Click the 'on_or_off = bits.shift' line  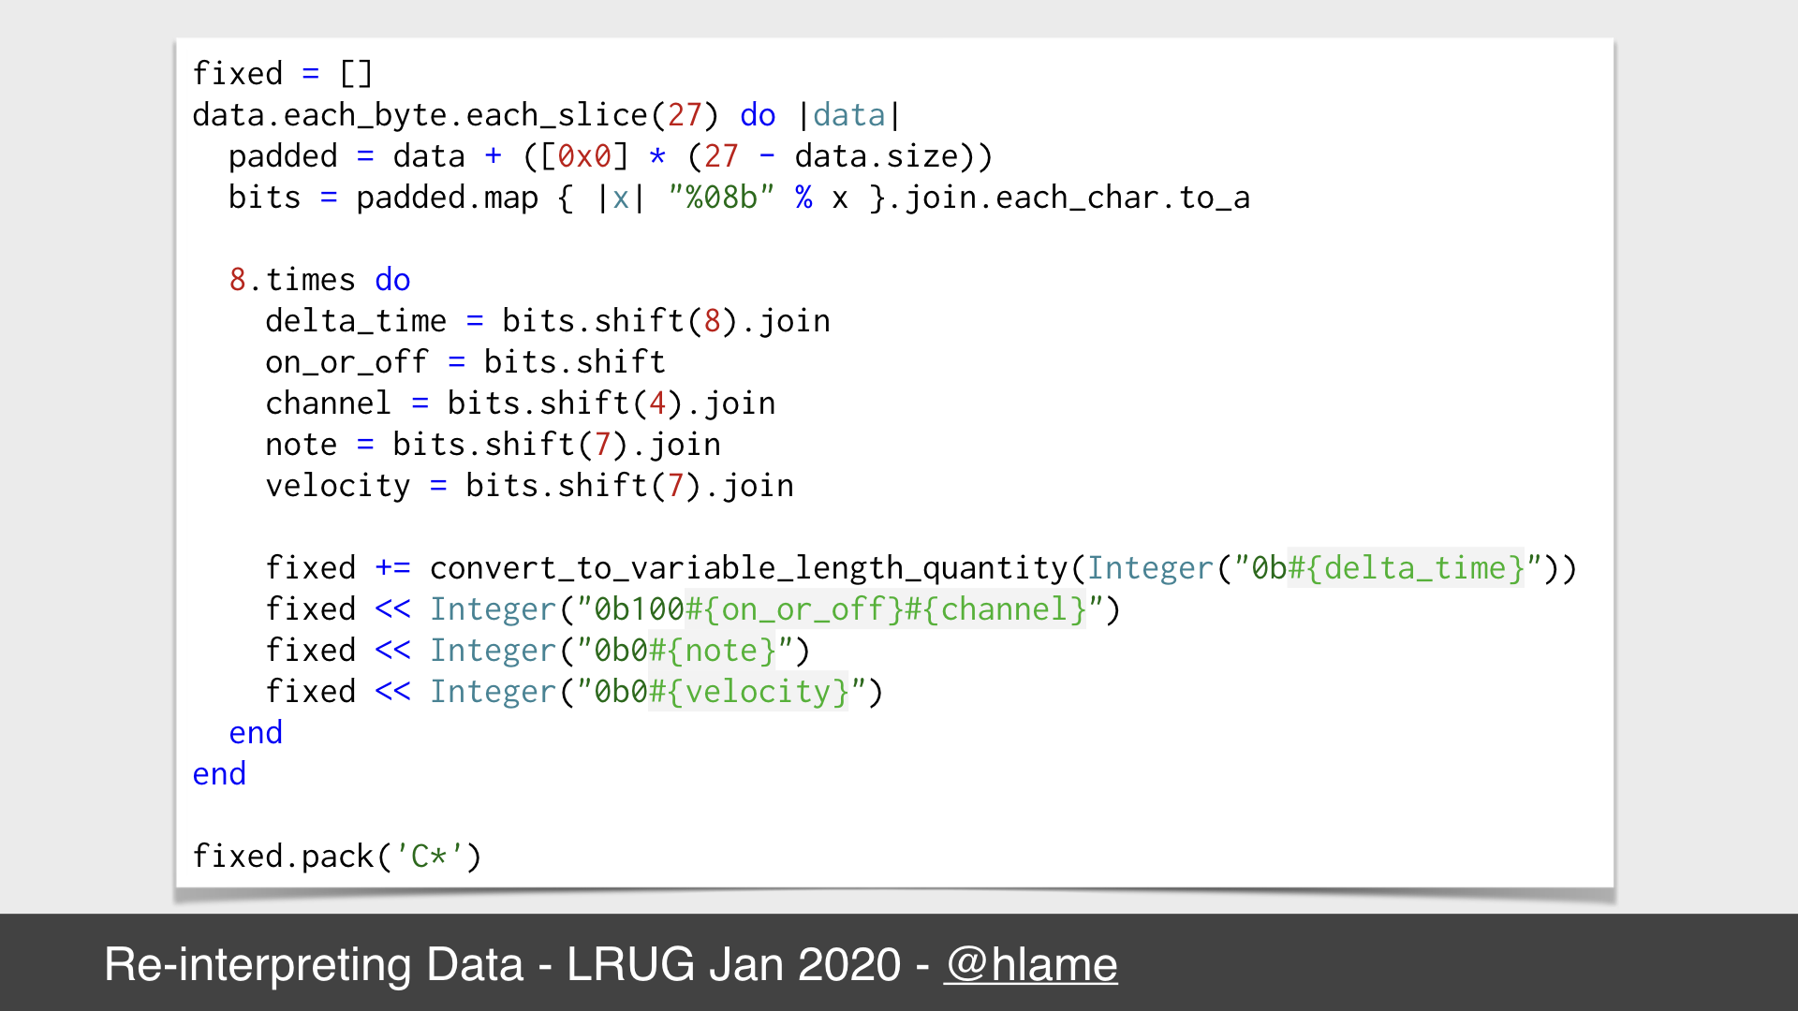[465, 362]
